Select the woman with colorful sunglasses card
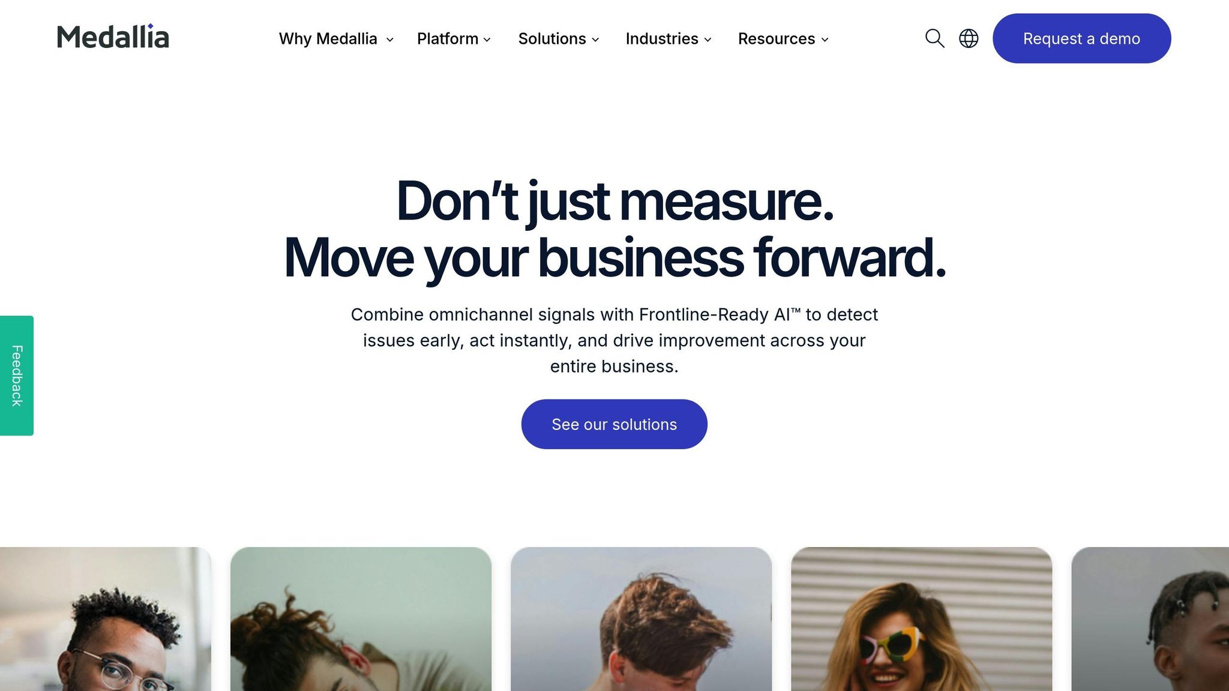This screenshot has width=1229, height=691. coord(921,619)
